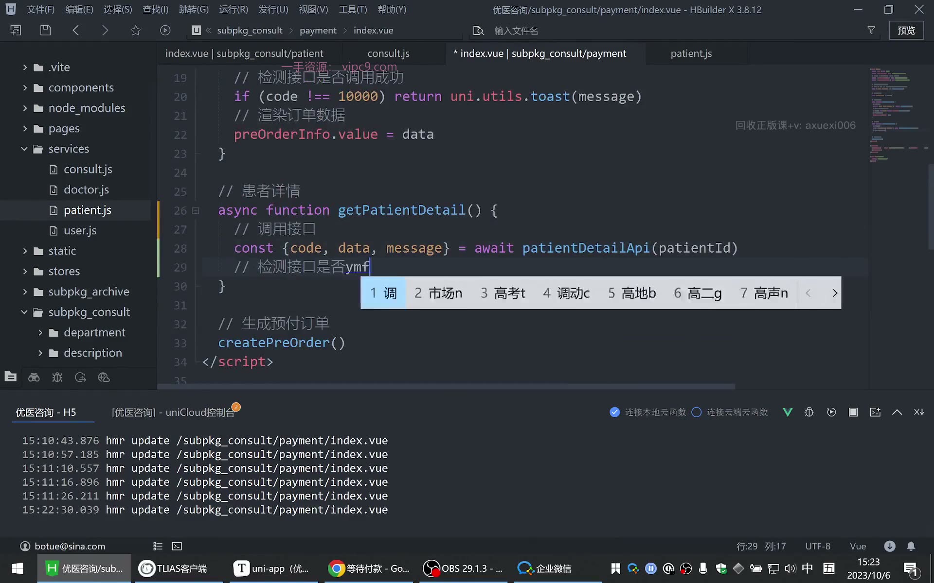Open the 运行(R) menu
934x583 pixels.
(x=233, y=9)
